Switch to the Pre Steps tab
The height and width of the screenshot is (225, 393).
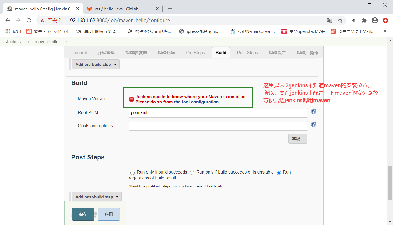195,53
